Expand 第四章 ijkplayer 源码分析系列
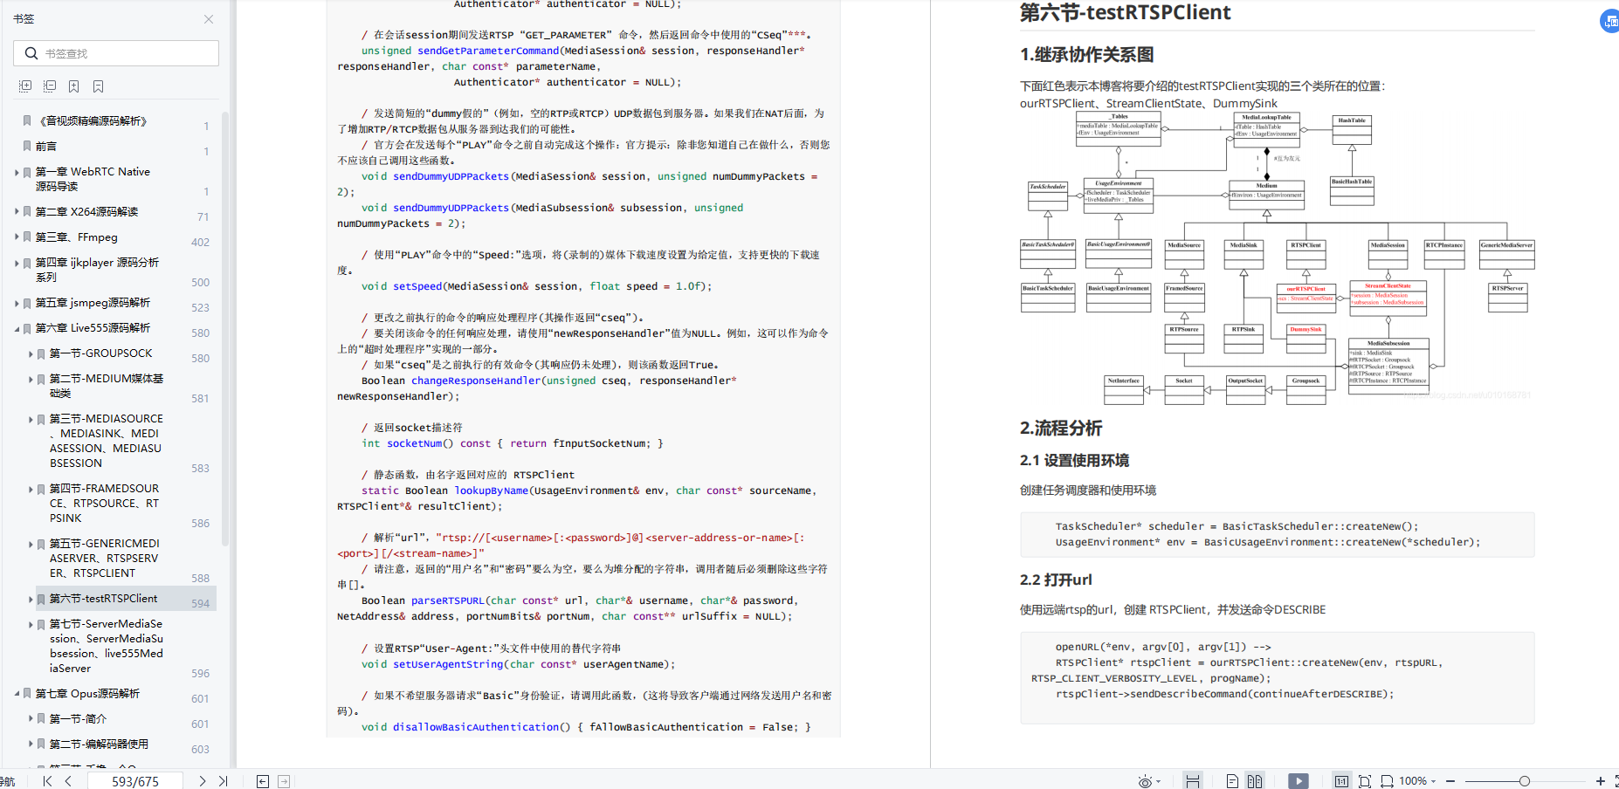This screenshot has height=789, width=1619. tap(17, 263)
